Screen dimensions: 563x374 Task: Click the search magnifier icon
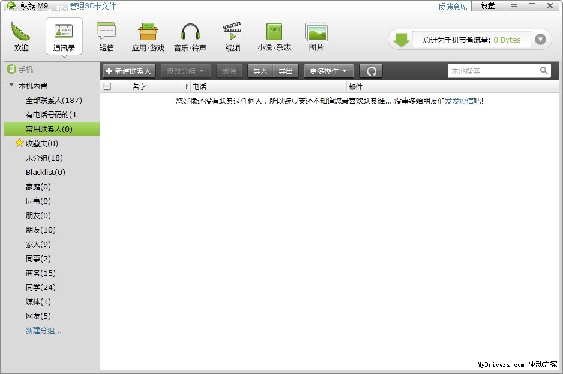coord(544,70)
